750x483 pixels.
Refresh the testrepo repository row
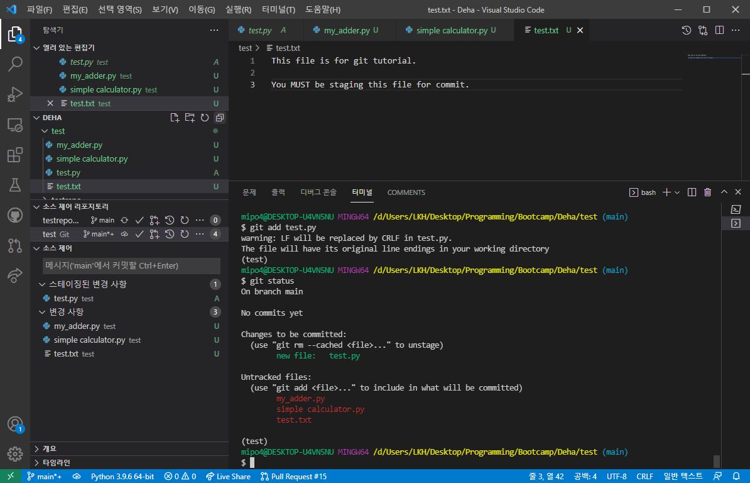click(x=185, y=220)
